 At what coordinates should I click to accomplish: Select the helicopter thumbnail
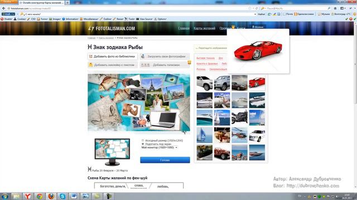click(x=239, y=135)
